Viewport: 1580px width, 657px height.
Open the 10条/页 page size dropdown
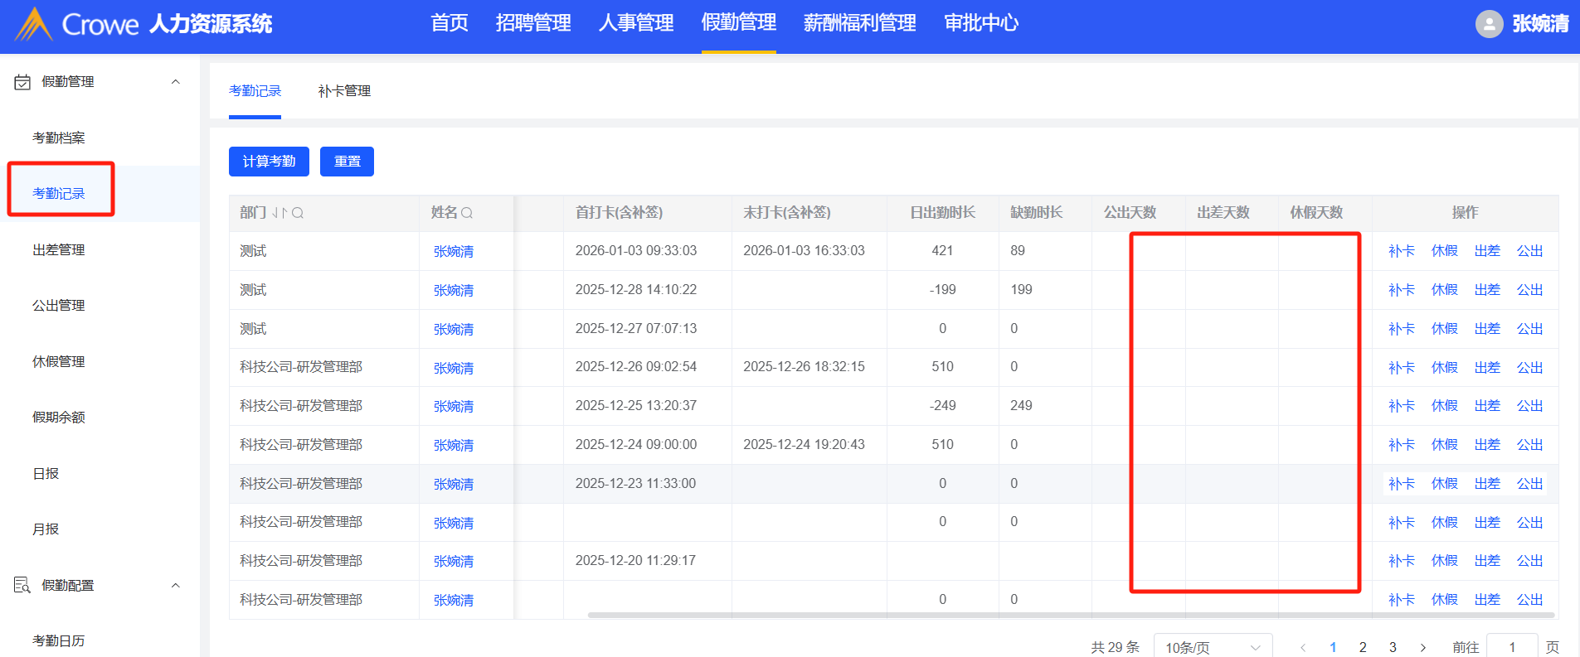pos(1212,647)
